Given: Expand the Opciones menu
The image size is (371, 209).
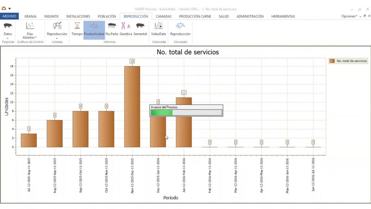Looking at the screenshot, I should pyautogui.click(x=349, y=16).
